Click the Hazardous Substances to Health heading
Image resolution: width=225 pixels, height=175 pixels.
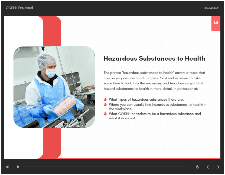tap(154, 58)
